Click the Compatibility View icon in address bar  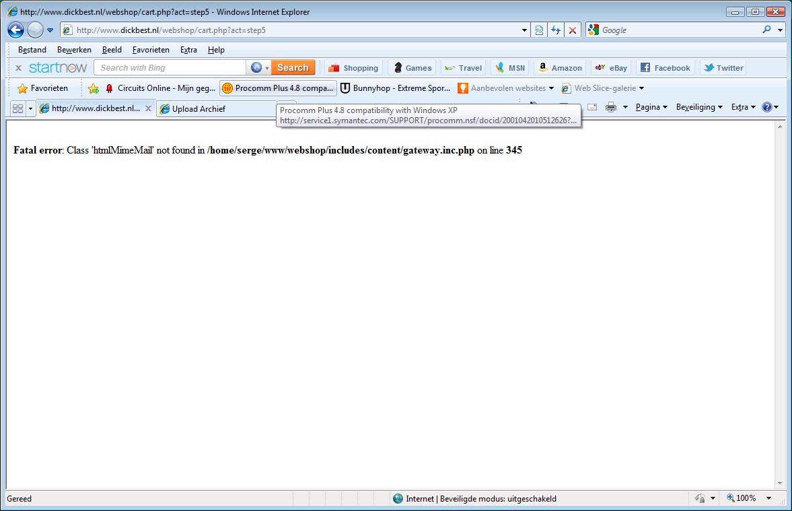539,30
